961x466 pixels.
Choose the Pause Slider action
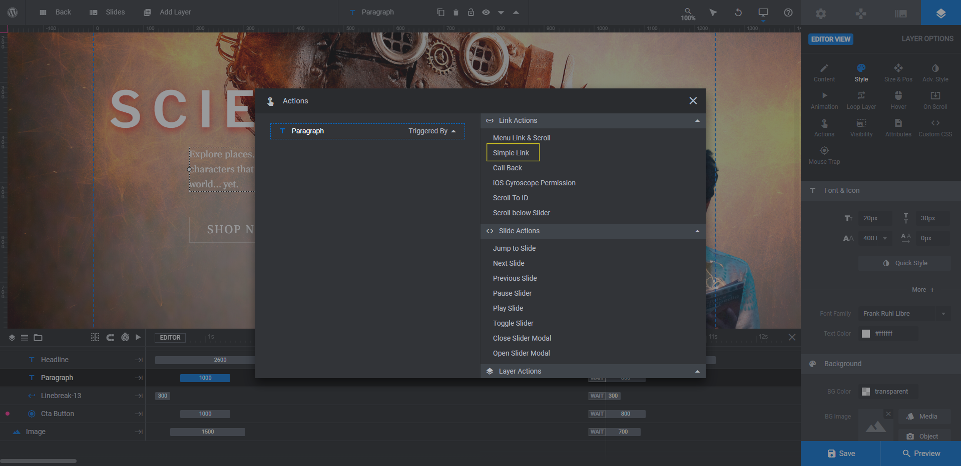click(x=512, y=293)
